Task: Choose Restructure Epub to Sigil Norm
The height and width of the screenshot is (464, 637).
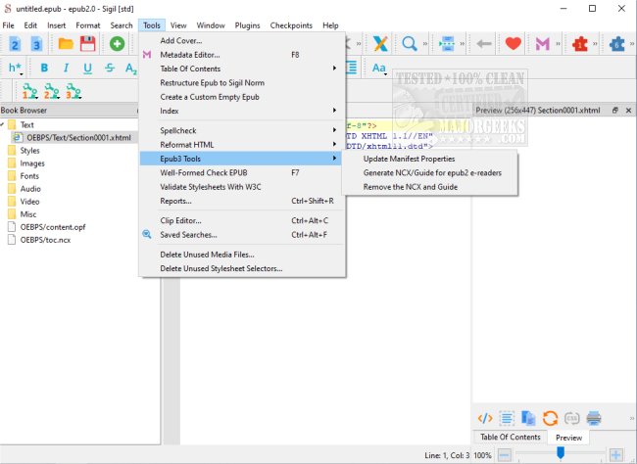Action: coord(242,83)
